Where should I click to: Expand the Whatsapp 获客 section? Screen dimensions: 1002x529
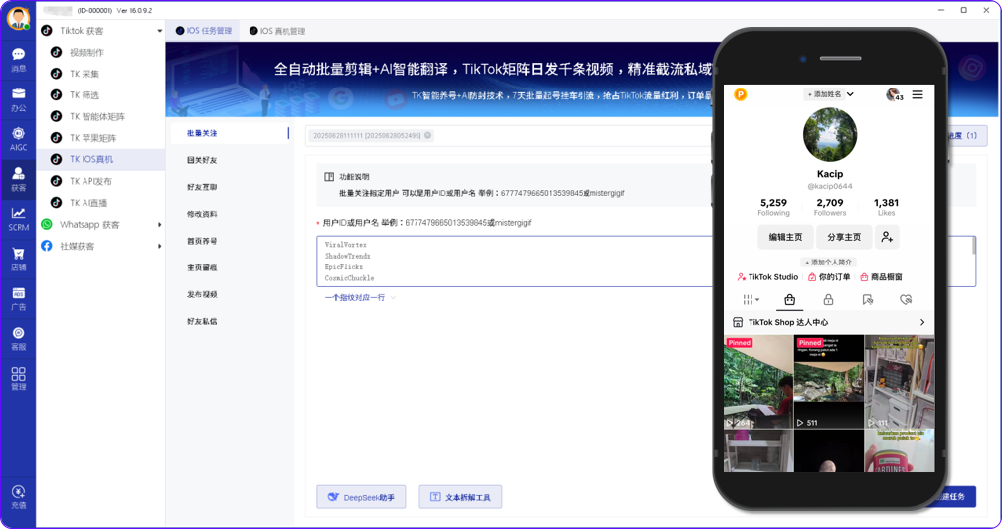pyautogui.click(x=160, y=225)
